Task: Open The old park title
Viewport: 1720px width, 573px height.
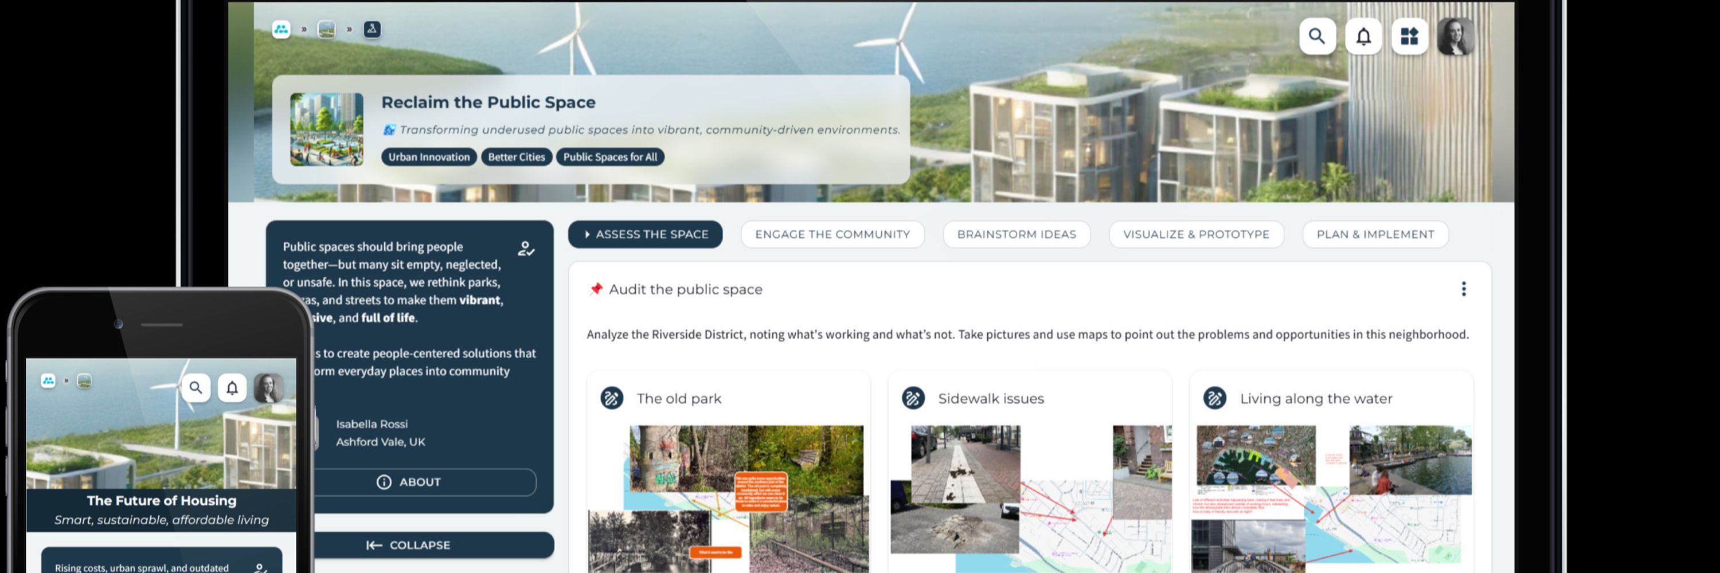Action: pyautogui.click(x=678, y=398)
